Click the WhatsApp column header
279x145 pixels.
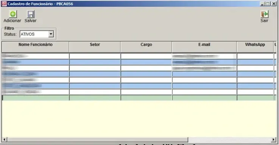click(255, 47)
